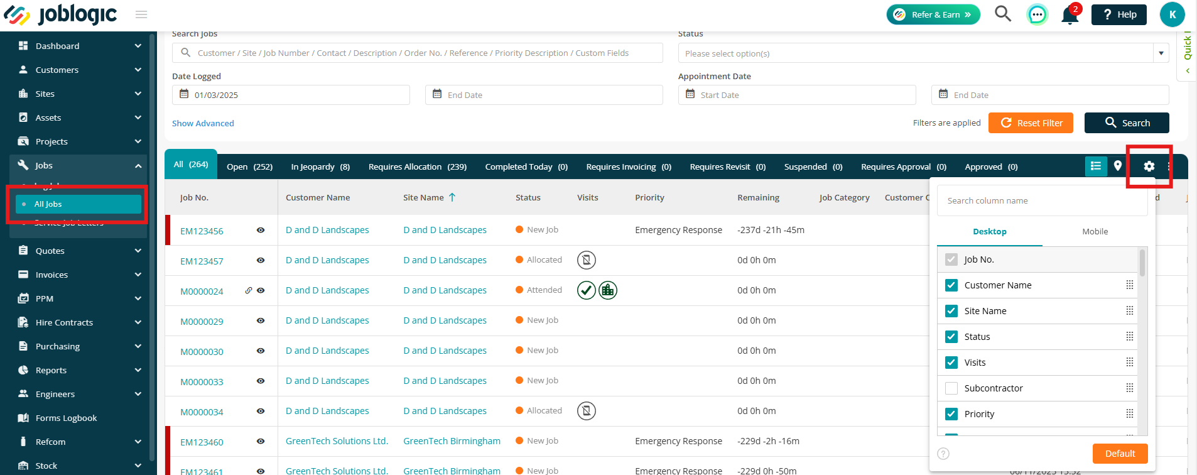Click the building visit icon for M0000024
This screenshot has width=1197, height=475.
(x=607, y=290)
